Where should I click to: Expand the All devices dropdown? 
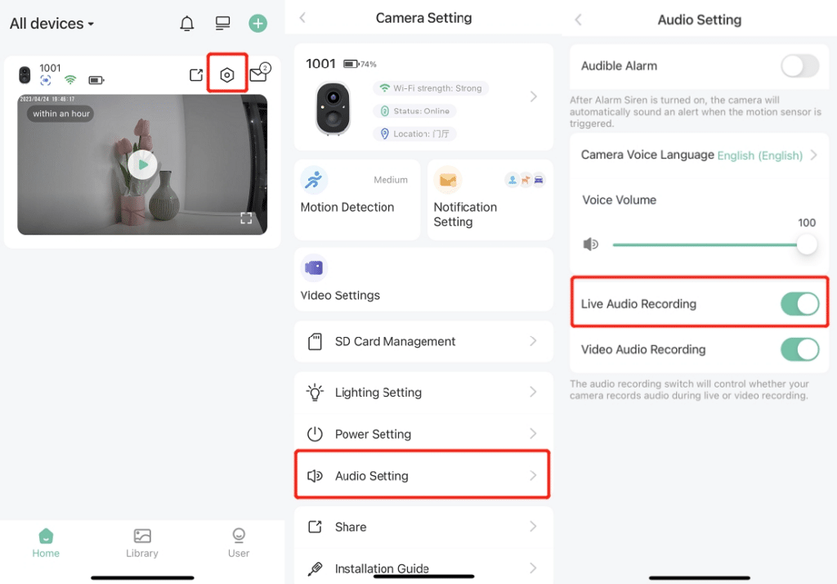click(51, 24)
